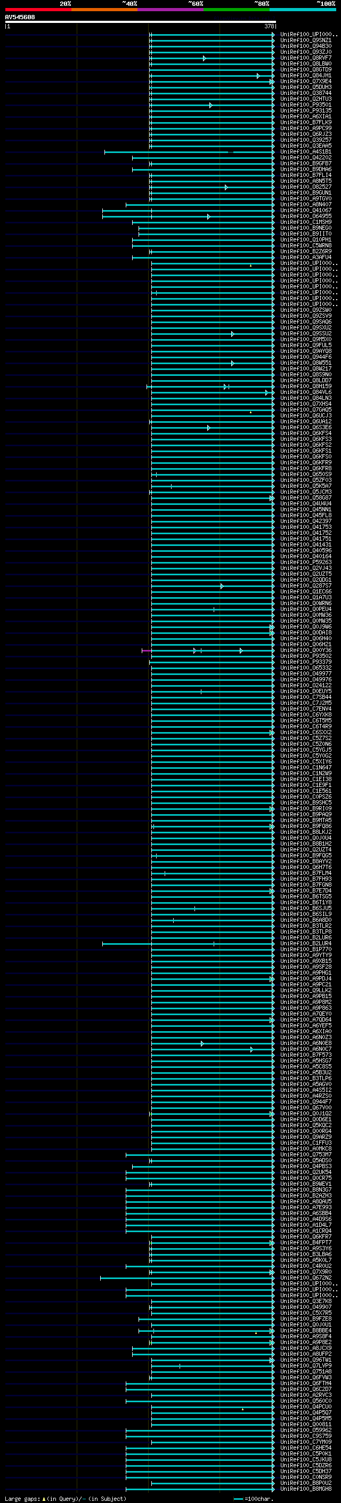Viewport: 341px width, 1503px height.
Task: Click the query end position label 378
Action: [x=269, y=26]
